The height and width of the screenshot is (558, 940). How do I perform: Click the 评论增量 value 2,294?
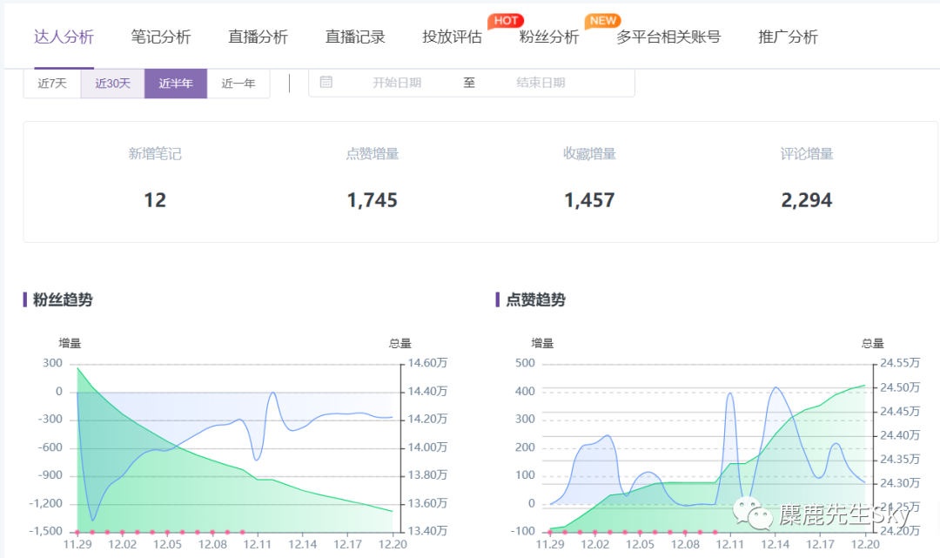(x=805, y=199)
